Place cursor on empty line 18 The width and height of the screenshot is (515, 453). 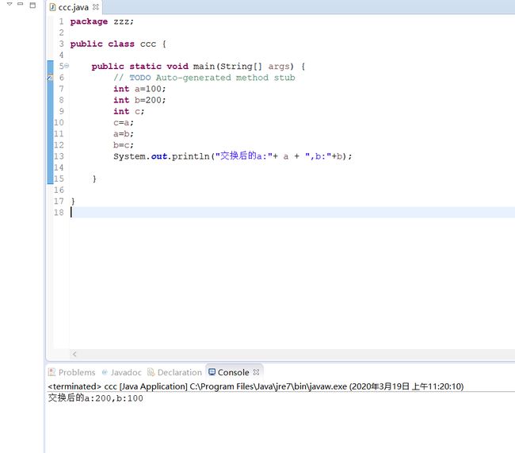tap(292, 212)
